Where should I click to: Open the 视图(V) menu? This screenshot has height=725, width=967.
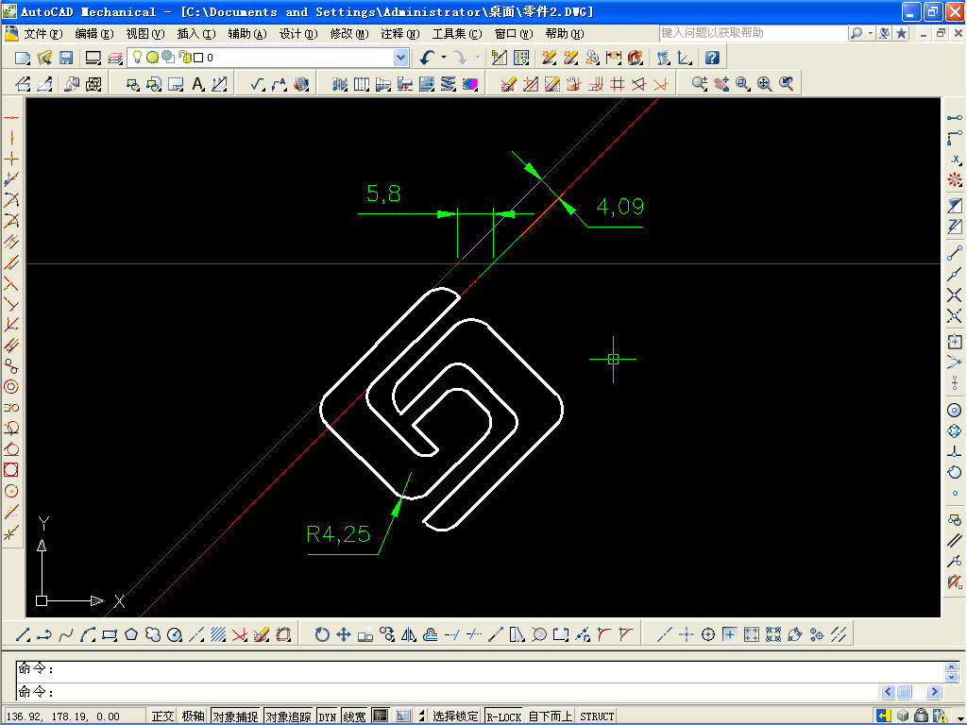(144, 34)
